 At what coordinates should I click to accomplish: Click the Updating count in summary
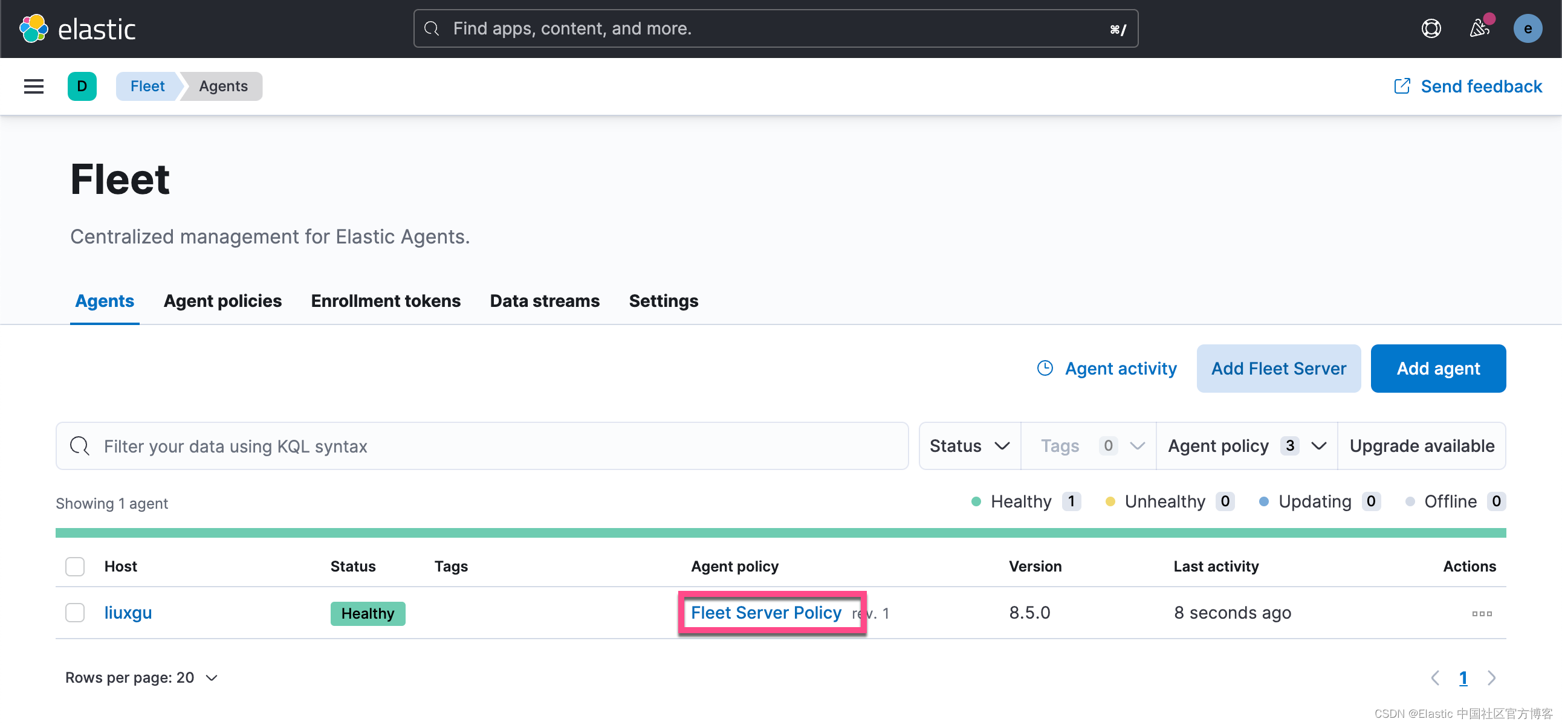click(1370, 501)
